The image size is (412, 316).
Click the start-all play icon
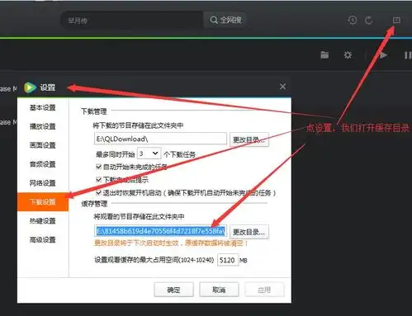point(383,55)
